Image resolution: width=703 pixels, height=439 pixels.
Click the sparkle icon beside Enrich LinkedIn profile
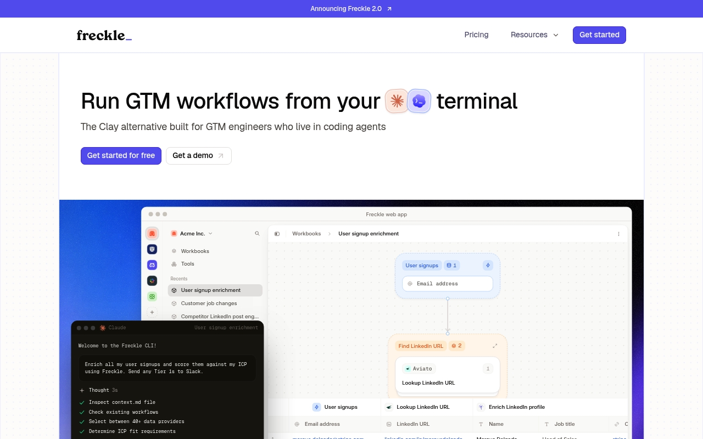(x=481, y=407)
